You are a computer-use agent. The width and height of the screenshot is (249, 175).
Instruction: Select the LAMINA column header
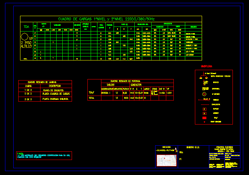pos(28,86)
